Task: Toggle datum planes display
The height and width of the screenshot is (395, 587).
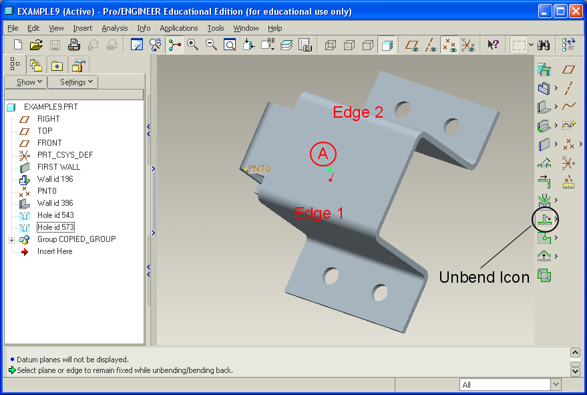Action: click(x=413, y=45)
